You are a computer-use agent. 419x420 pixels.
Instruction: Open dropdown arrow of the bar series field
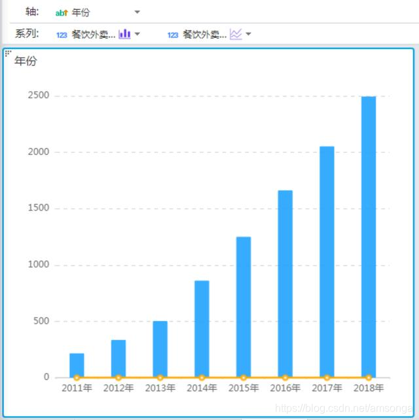137,34
